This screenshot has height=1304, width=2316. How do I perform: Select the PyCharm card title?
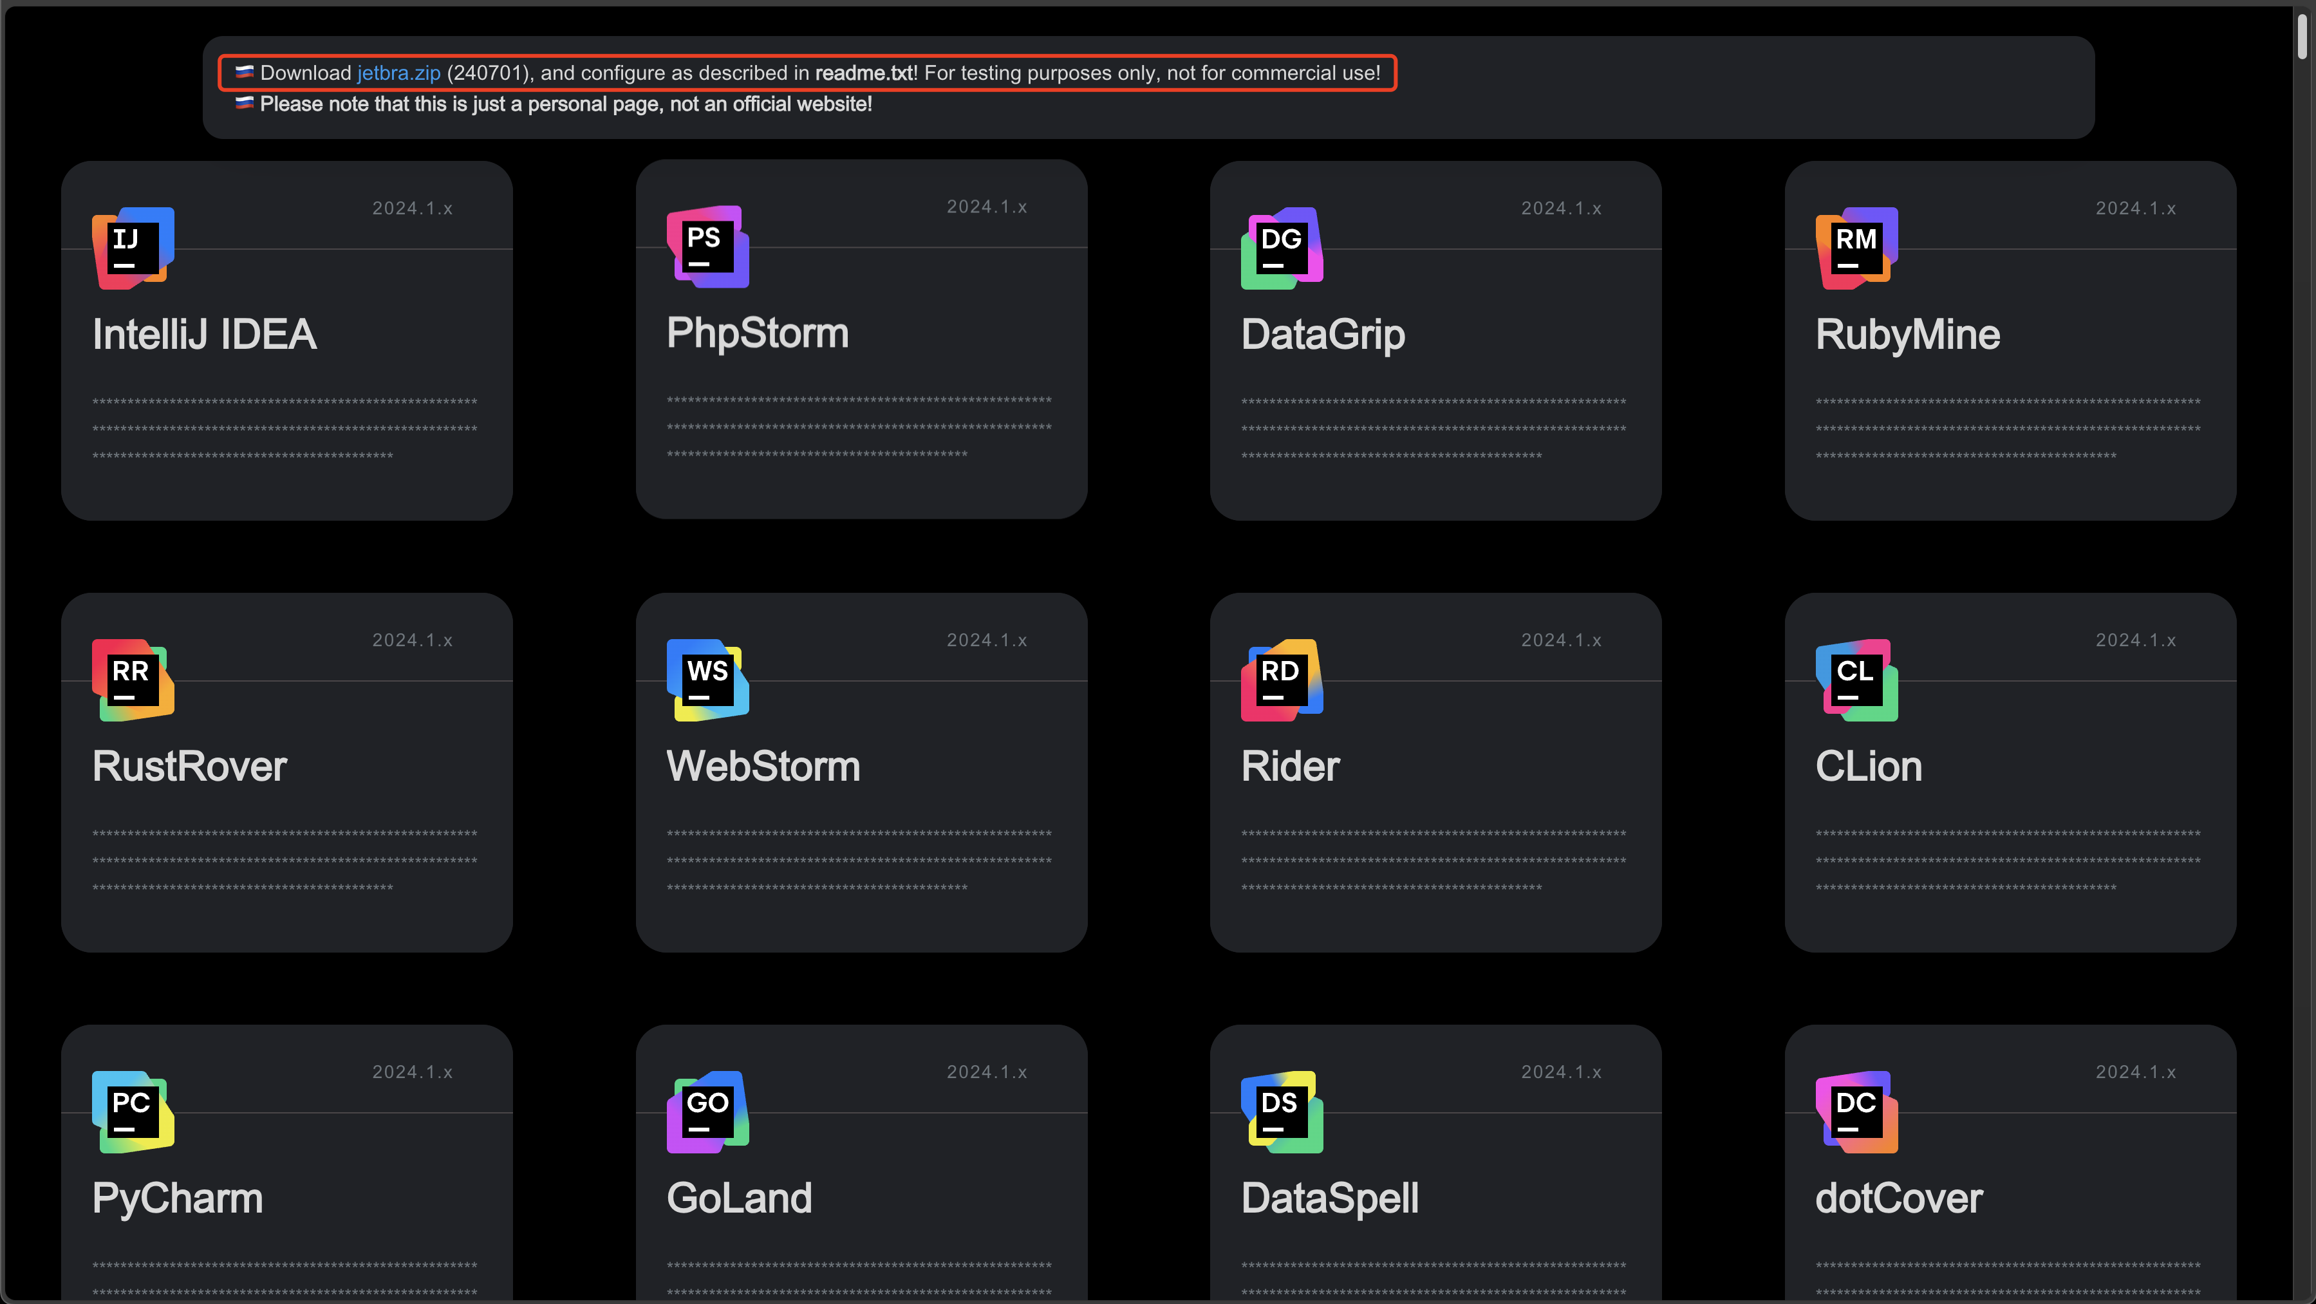pyautogui.click(x=177, y=1199)
